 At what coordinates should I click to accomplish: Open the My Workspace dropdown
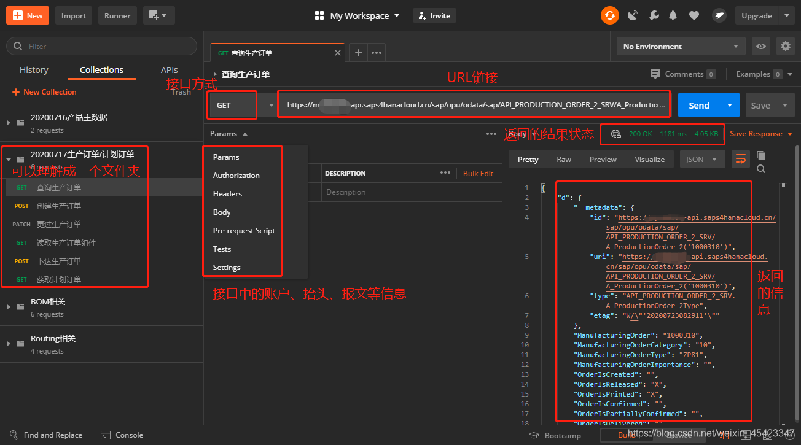point(358,16)
